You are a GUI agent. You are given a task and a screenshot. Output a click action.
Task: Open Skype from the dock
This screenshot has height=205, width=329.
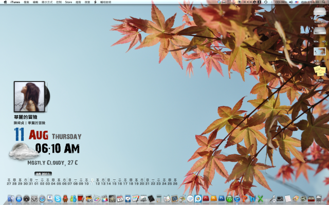(x=58, y=198)
